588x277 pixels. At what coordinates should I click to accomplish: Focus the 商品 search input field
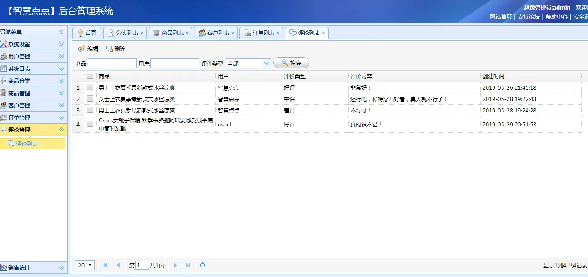tap(112, 63)
